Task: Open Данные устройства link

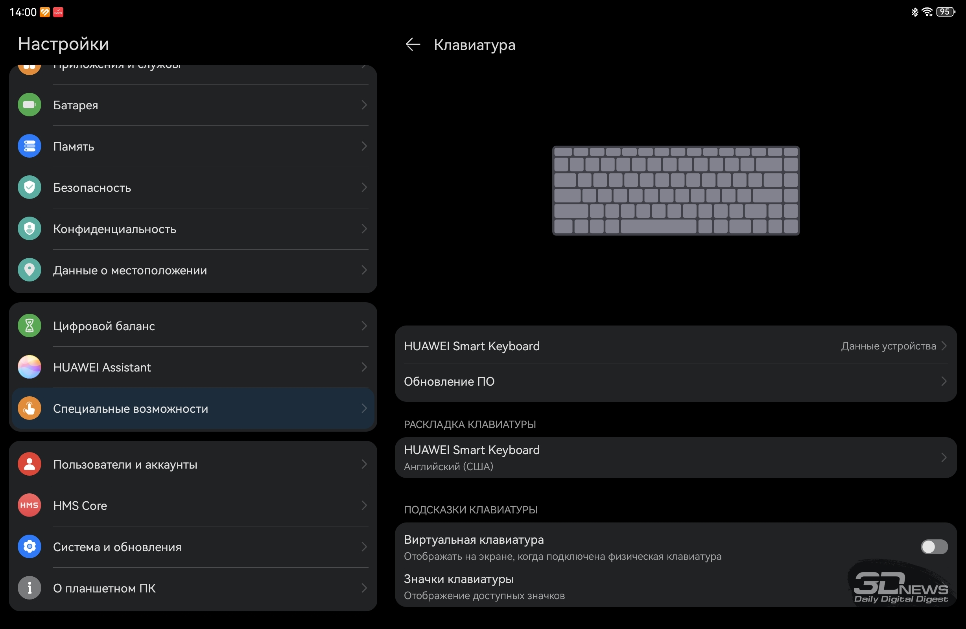Action: (x=889, y=346)
